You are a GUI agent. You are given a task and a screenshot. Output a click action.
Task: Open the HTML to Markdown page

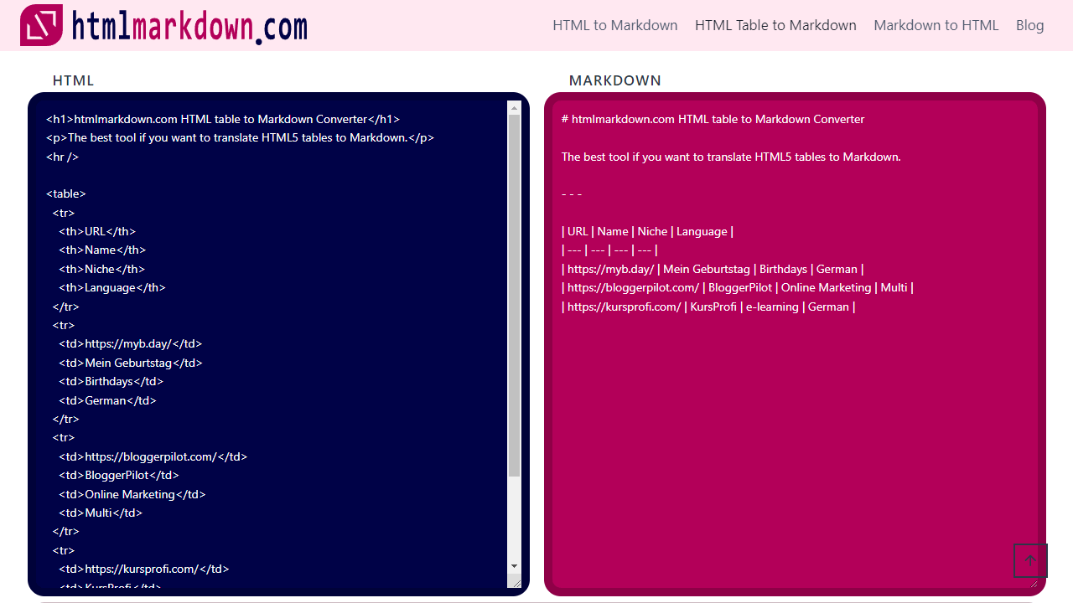(x=614, y=25)
